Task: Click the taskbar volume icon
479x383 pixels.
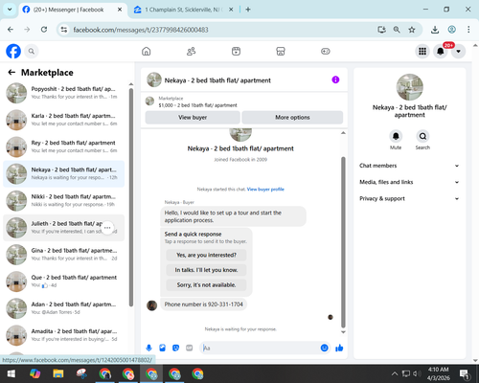Action: tap(416, 373)
